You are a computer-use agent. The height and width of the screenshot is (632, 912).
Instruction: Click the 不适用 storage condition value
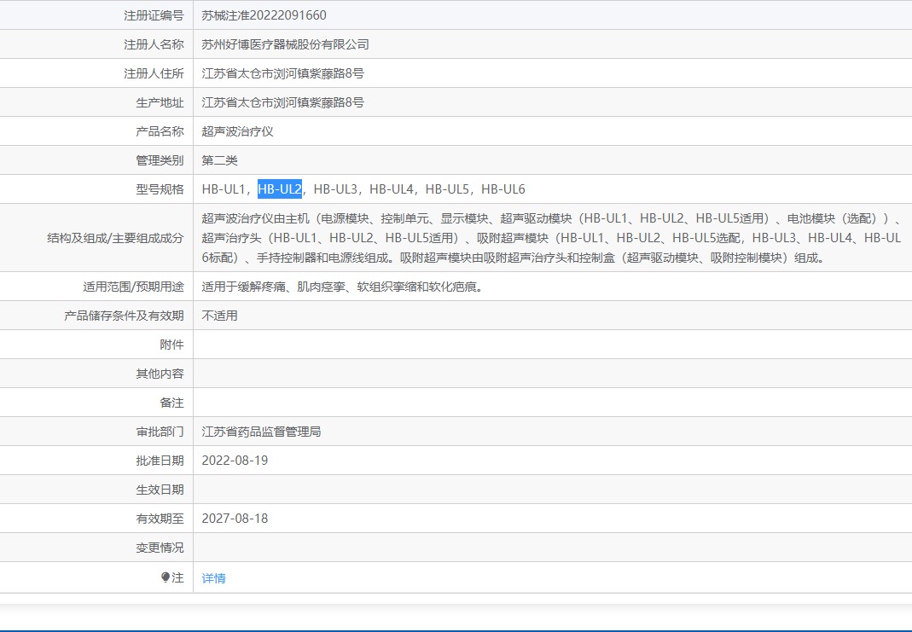pyautogui.click(x=219, y=316)
